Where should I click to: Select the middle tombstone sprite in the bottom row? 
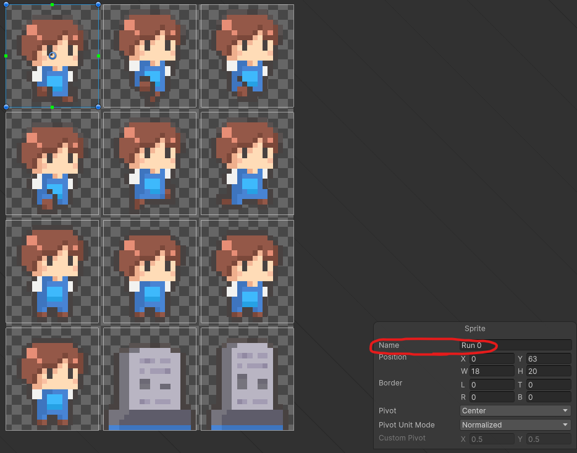[150, 379]
